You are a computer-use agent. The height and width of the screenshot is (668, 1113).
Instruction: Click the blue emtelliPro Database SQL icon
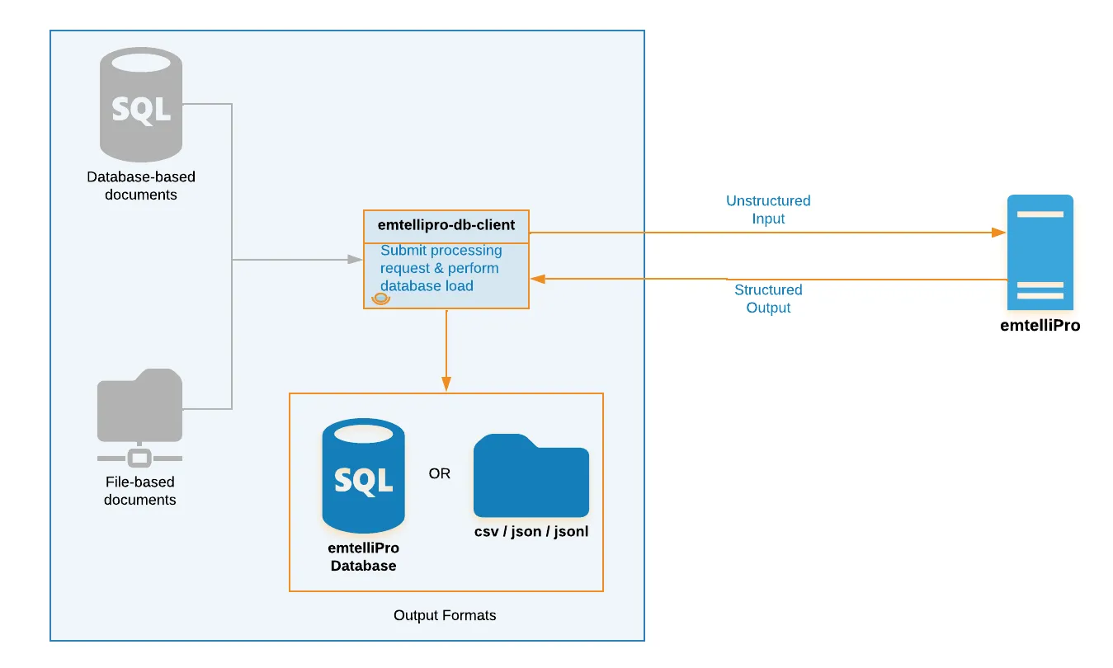tap(363, 476)
